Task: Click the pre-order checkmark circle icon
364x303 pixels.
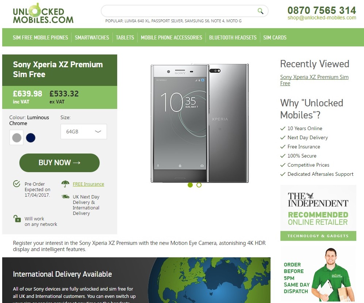Action: click(16, 183)
